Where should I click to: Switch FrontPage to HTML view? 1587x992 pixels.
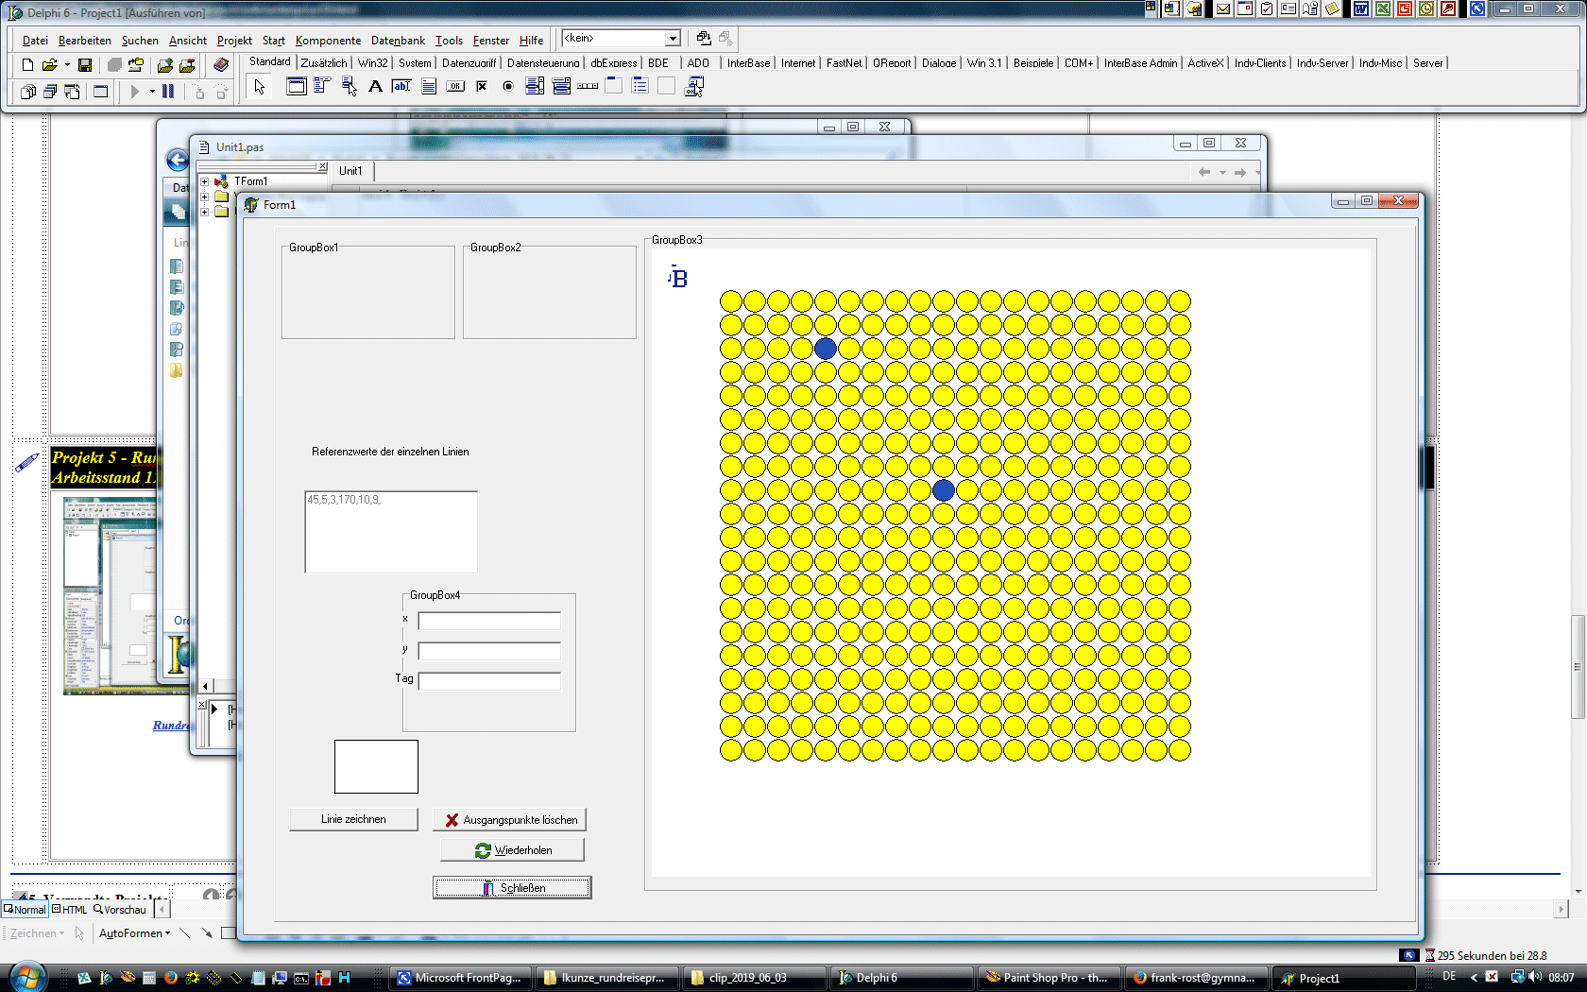69,910
